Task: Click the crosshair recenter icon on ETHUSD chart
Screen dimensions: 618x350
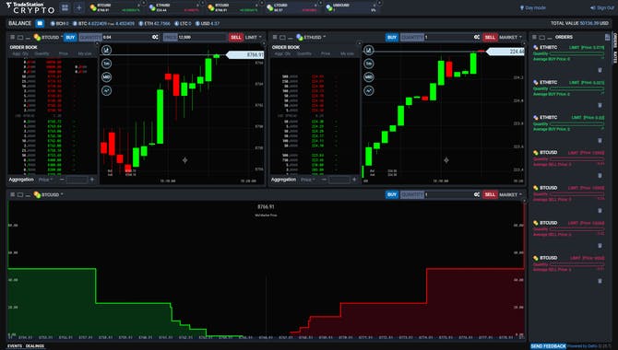Action: click(x=446, y=160)
